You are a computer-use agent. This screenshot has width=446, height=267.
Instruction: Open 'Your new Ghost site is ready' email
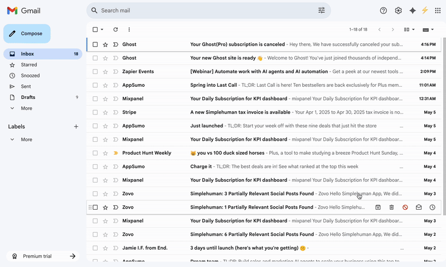[x=264, y=58]
